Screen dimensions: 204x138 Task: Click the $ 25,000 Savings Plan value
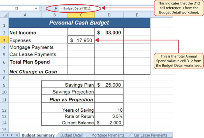coord(109,84)
